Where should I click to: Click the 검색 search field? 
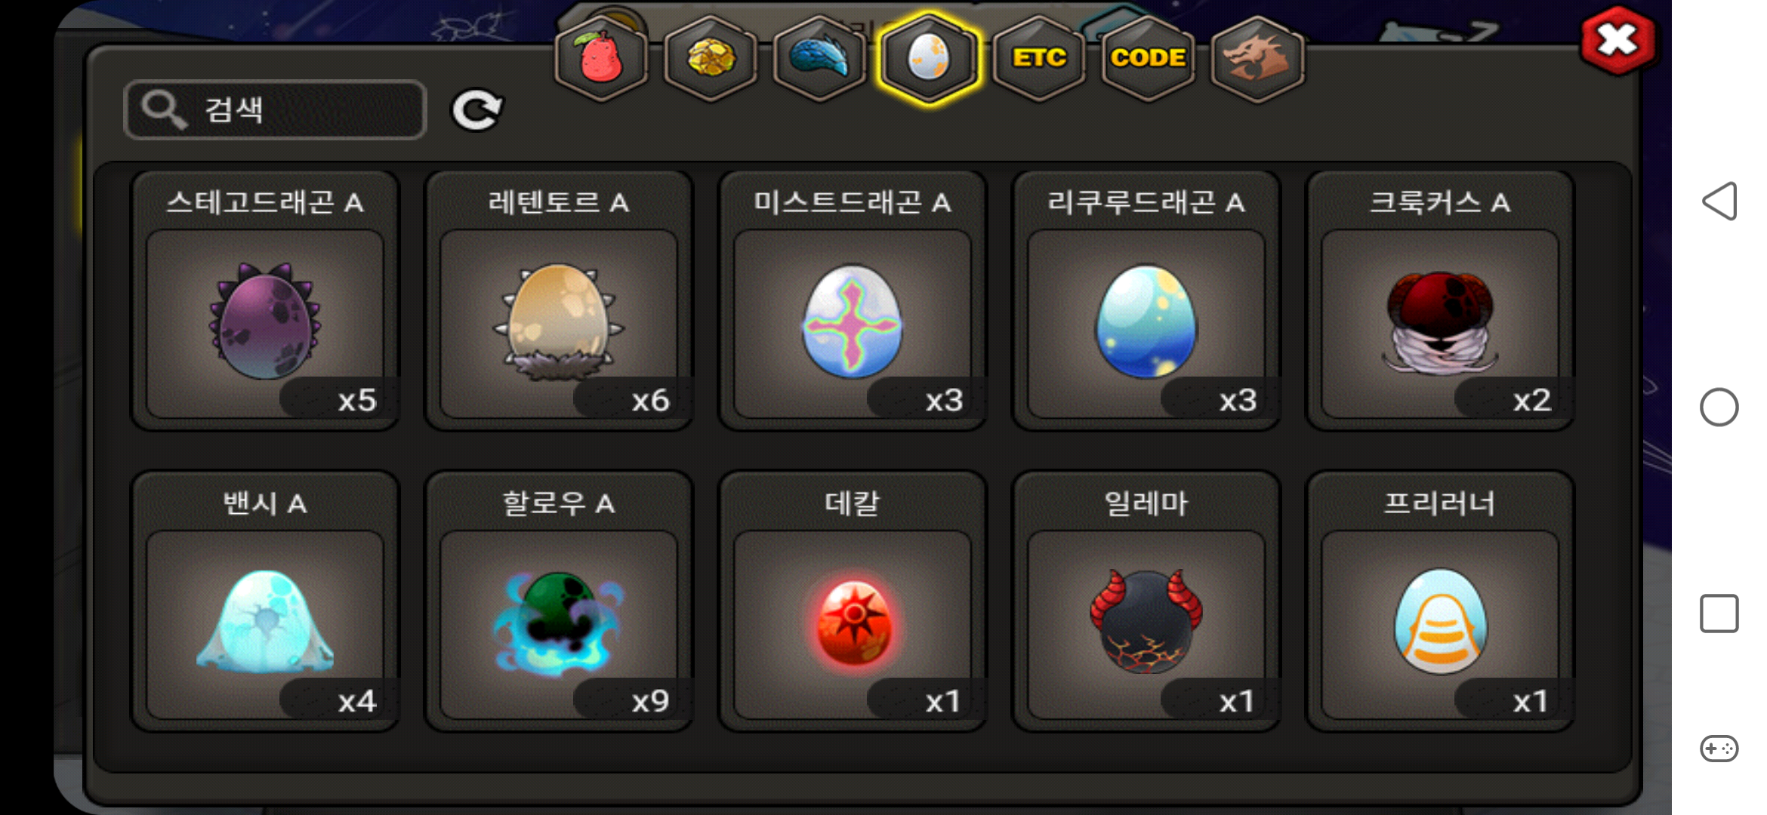tap(276, 110)
